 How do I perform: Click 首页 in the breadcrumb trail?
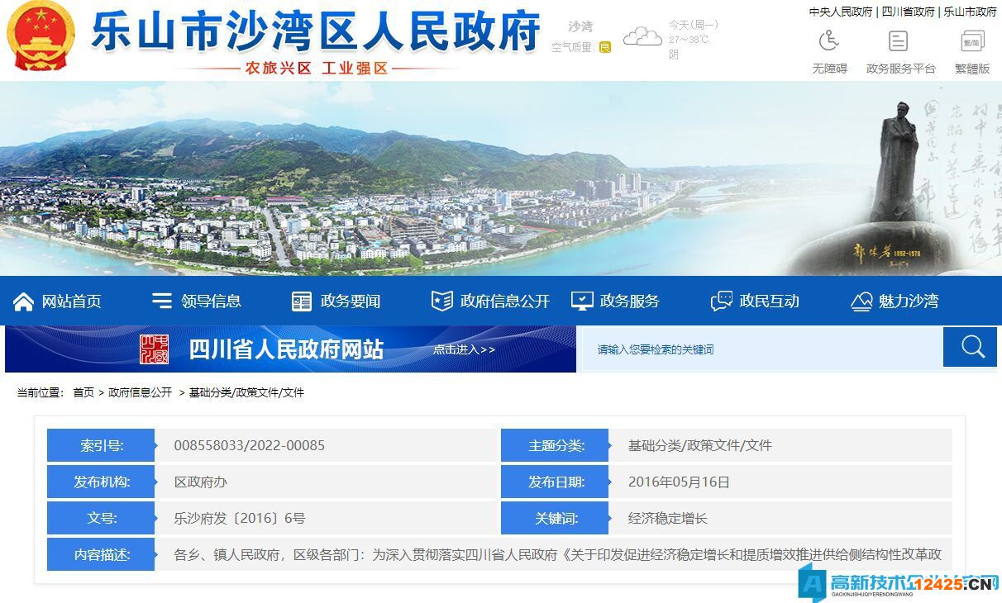[x=83, y=393]
